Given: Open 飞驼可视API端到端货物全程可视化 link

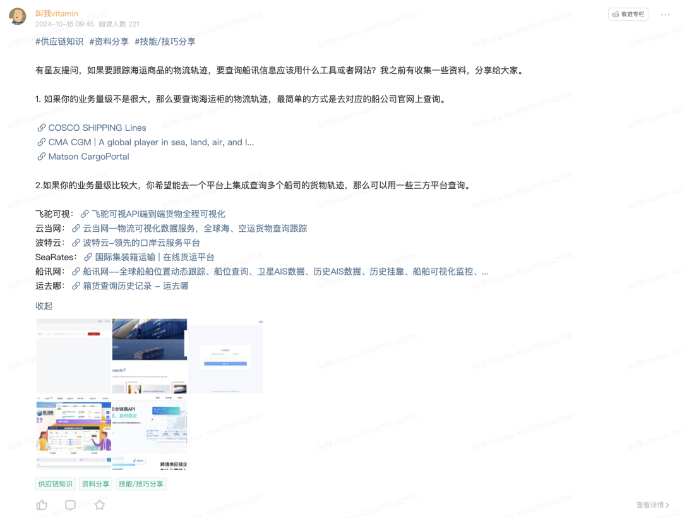Looking at the screenshot, I should (x=159, y=214).
